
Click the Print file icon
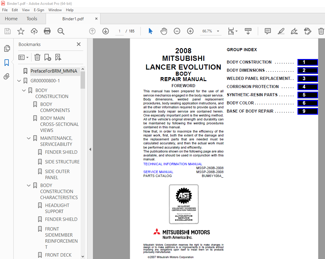(47, 31)
